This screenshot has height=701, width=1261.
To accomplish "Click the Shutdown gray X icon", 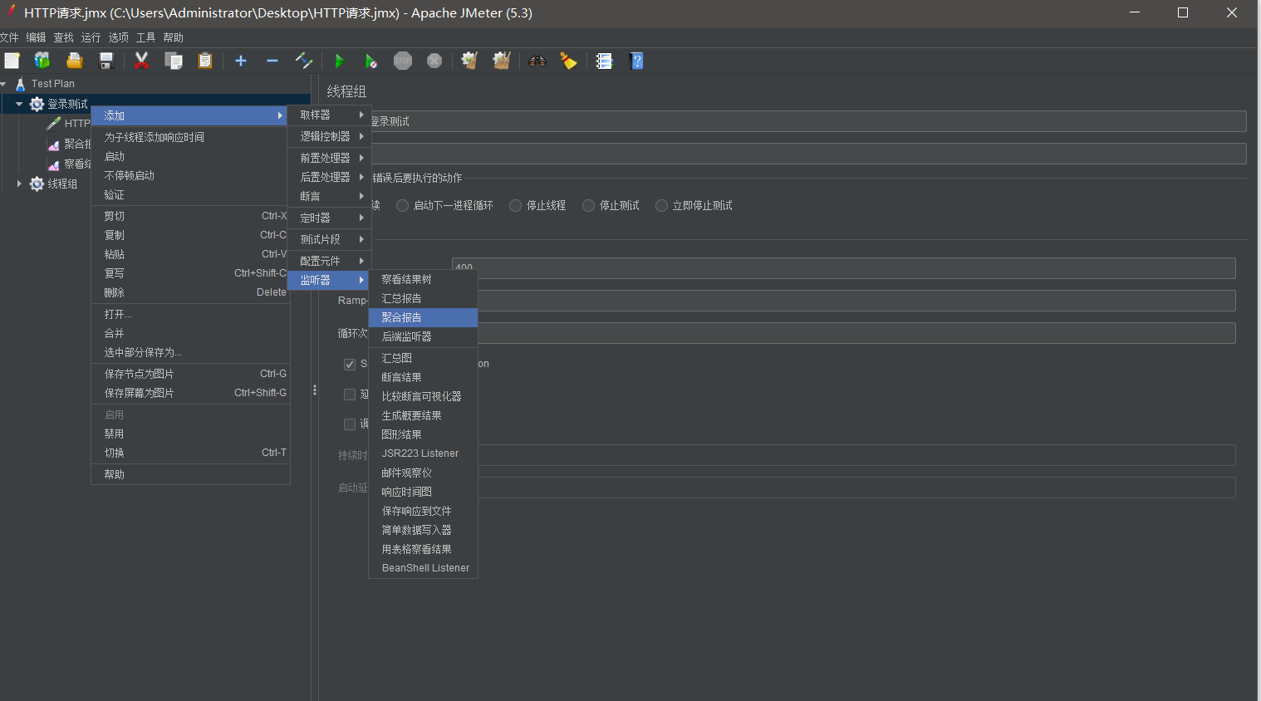I will 434,61.
